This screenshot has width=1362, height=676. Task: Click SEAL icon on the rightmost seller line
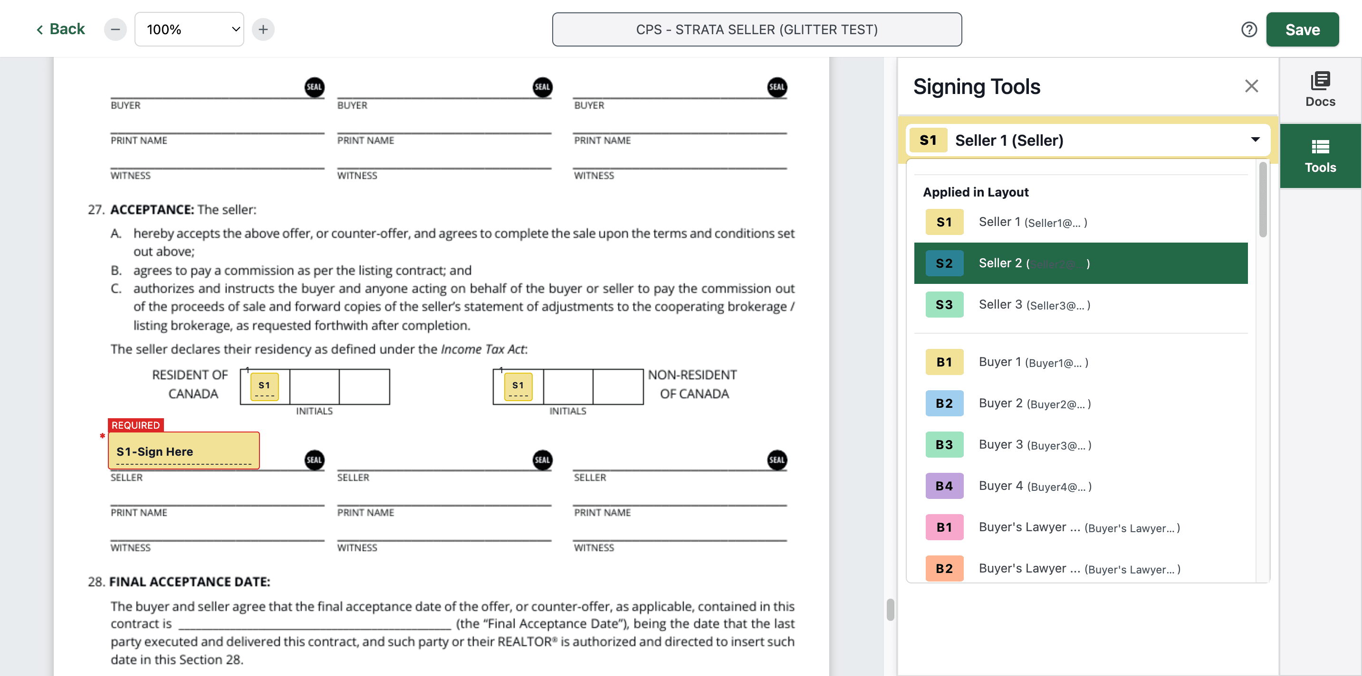coord(777,460)
